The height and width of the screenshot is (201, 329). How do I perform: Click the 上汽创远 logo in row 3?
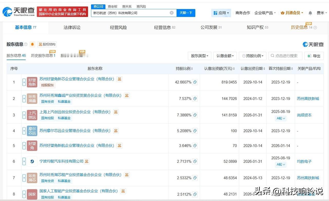[32, 115]
